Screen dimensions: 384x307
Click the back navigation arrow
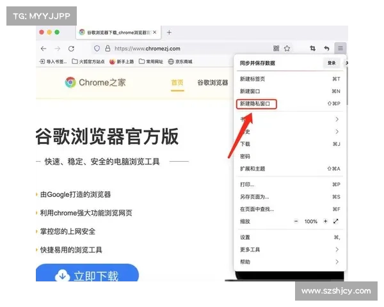44,48
